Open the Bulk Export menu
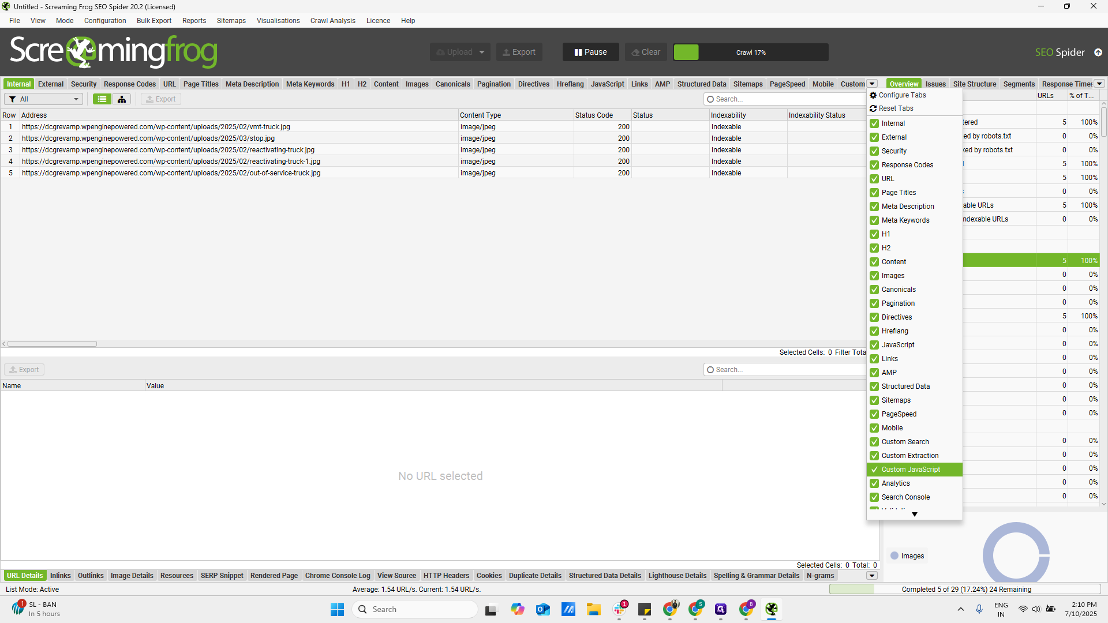Viewport: 1108px width, 623px height. pos(154,21)
